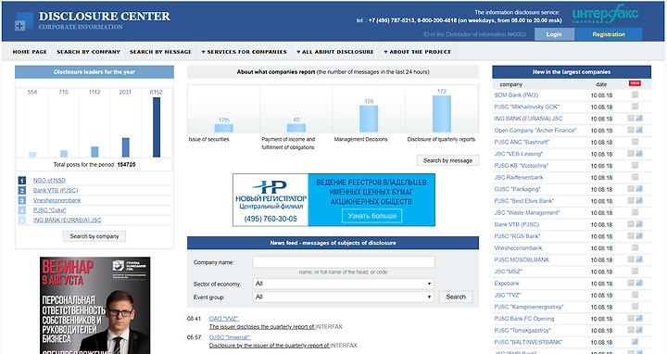Viewport: 667px width, 354px height.
Task: Click the Novy Registrator advertisement banner
Action: click(x=333, y=199)
